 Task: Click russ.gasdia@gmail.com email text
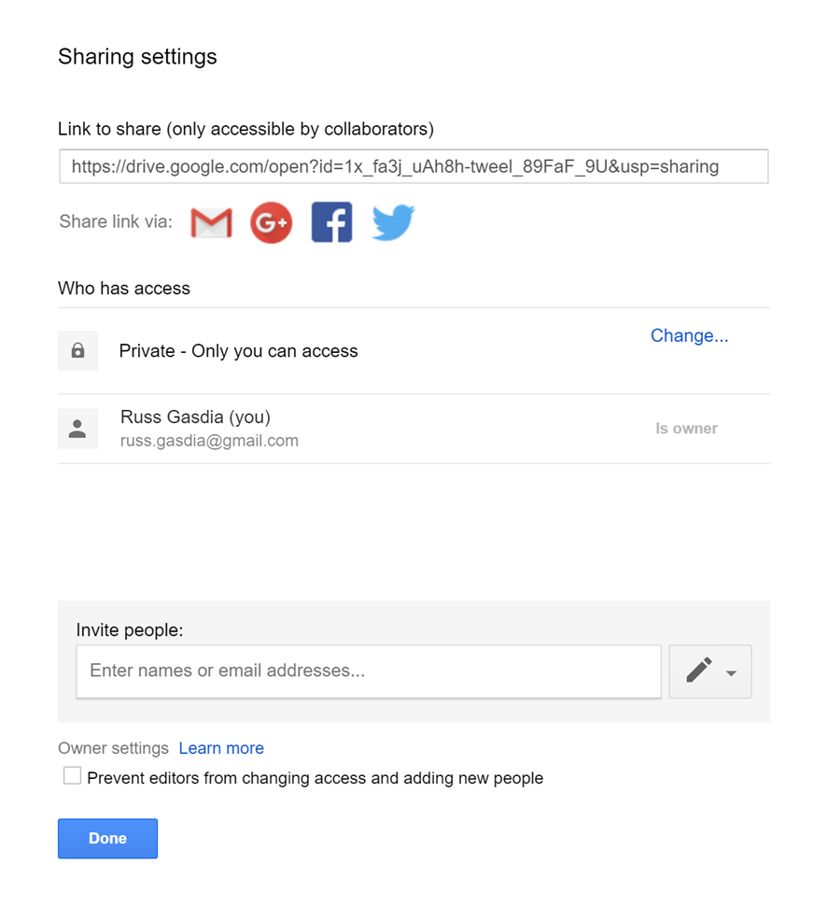tap(209, 441)
